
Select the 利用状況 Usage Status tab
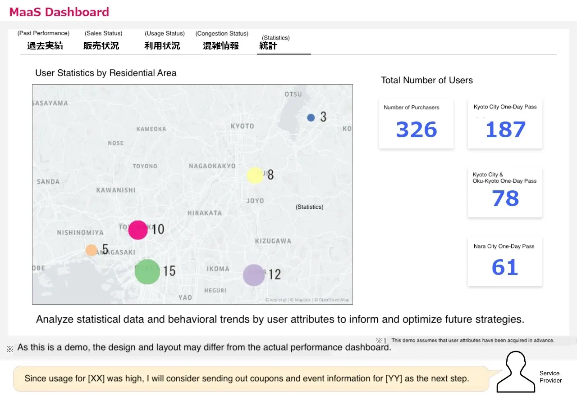click(x=162, y=45)
